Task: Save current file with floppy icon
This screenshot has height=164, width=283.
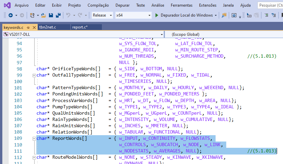Action: (51, 15)
